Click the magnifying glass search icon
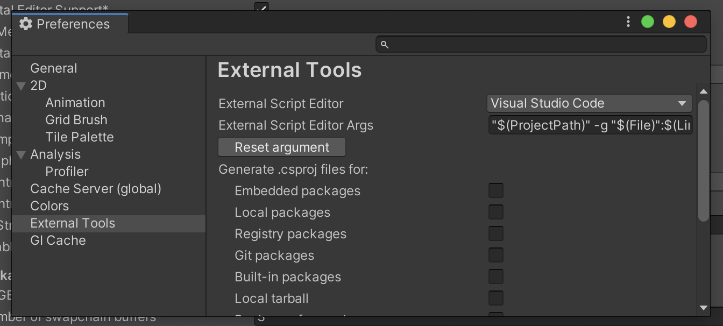Screen dimensions: 723x326 pos(384,44)
